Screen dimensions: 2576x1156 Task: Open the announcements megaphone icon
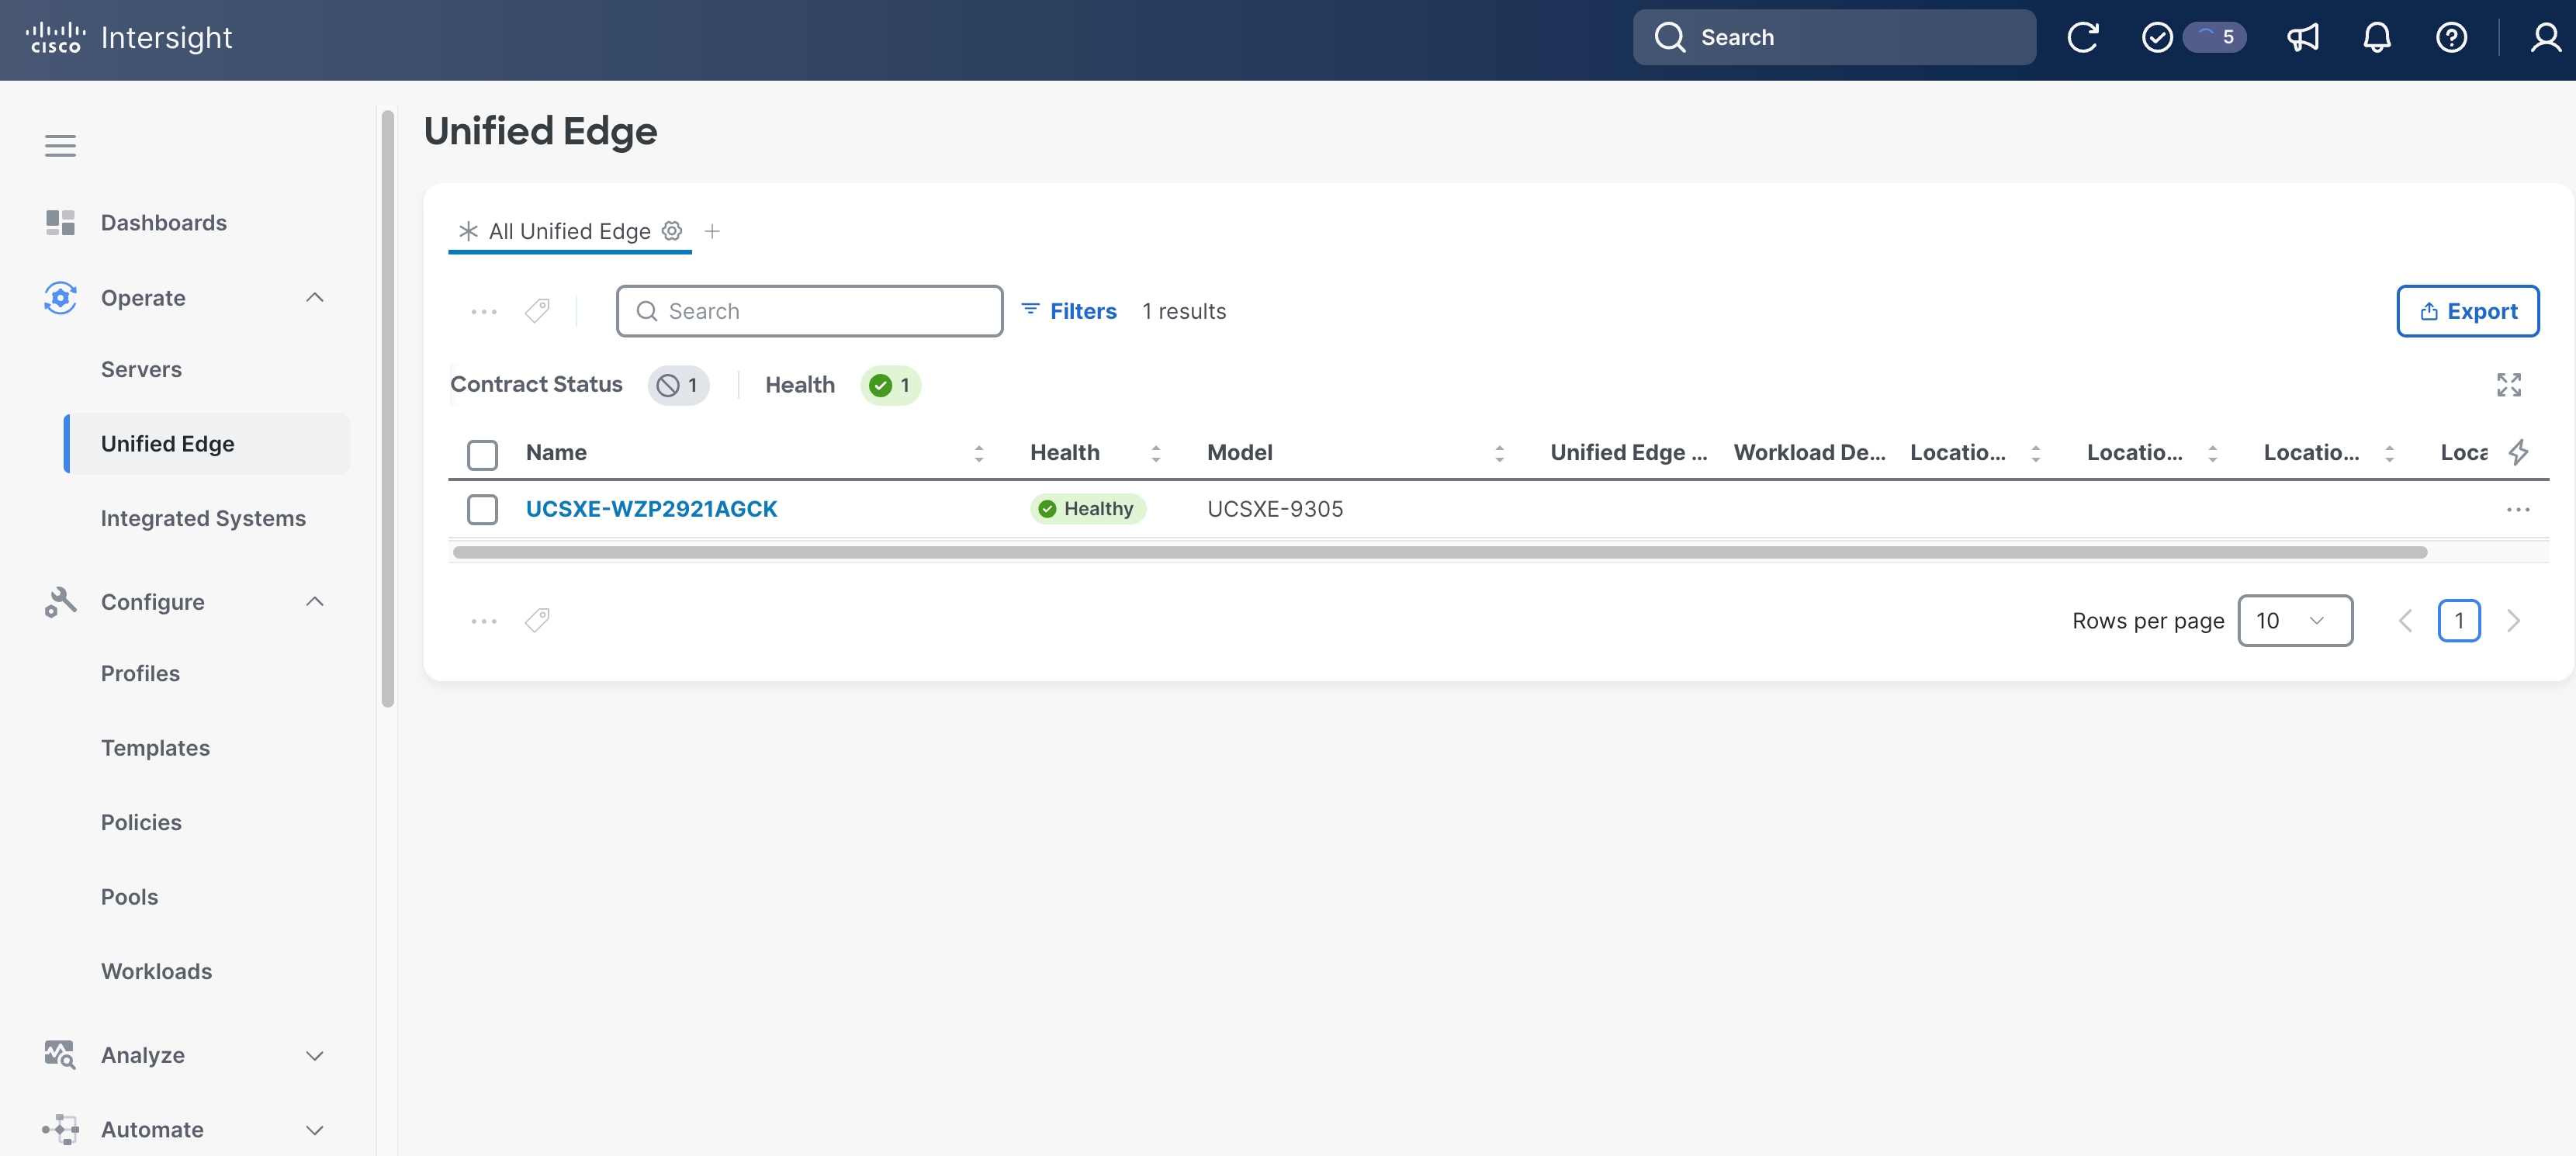point(2302,38)
